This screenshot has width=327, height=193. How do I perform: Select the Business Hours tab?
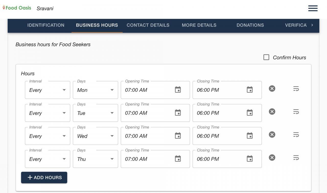97,25
